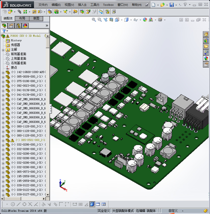Open the ConfigurationManager tab icon
This screenshot has height=214, width=210.
click(18, 25)
